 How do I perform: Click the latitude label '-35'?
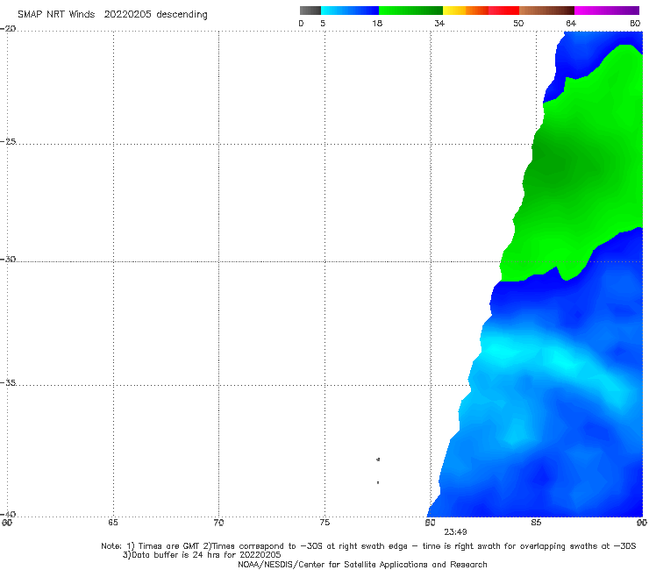click(x=8, y=382)
